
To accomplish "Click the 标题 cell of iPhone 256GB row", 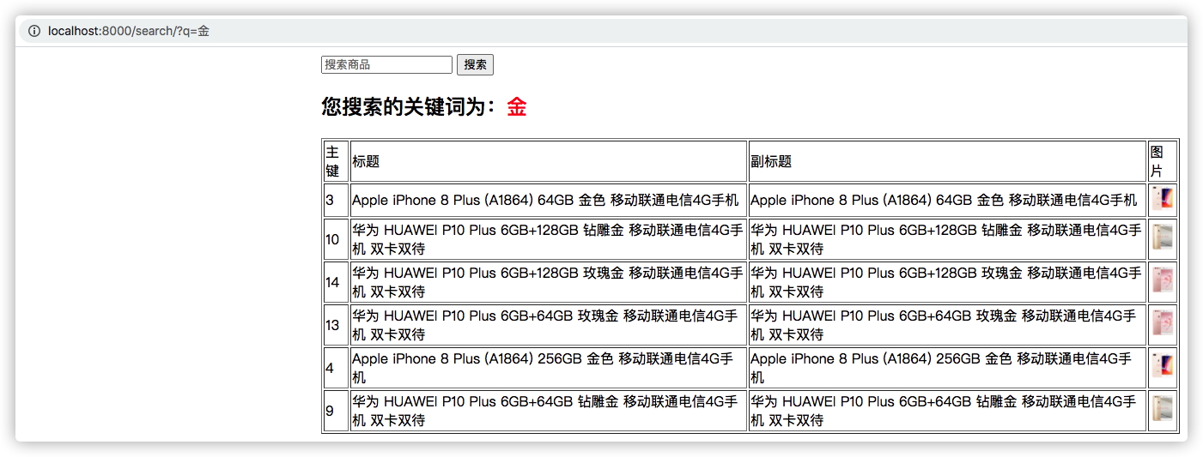I will 548,368.
